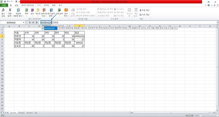Open the Logical (논리) functions library
Viewport: 219px width, 117px height.
32,12
